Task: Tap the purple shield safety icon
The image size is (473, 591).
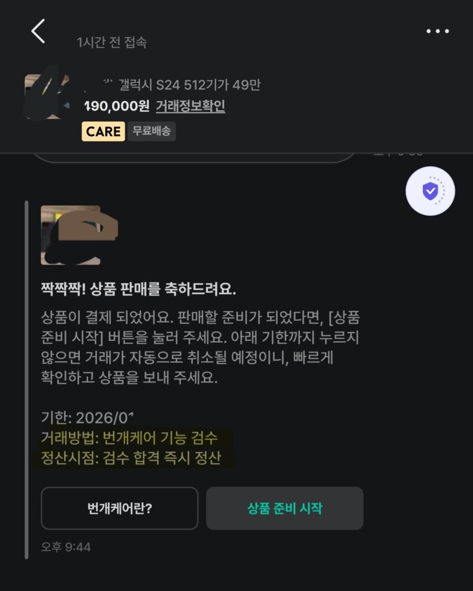Action: (x=430, y=191)
